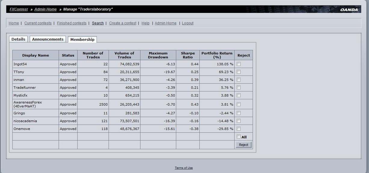The width and height of the screenshot is (369, 173).
Task: Open the FXContest breadcrumb link
Action: point(19,9)
